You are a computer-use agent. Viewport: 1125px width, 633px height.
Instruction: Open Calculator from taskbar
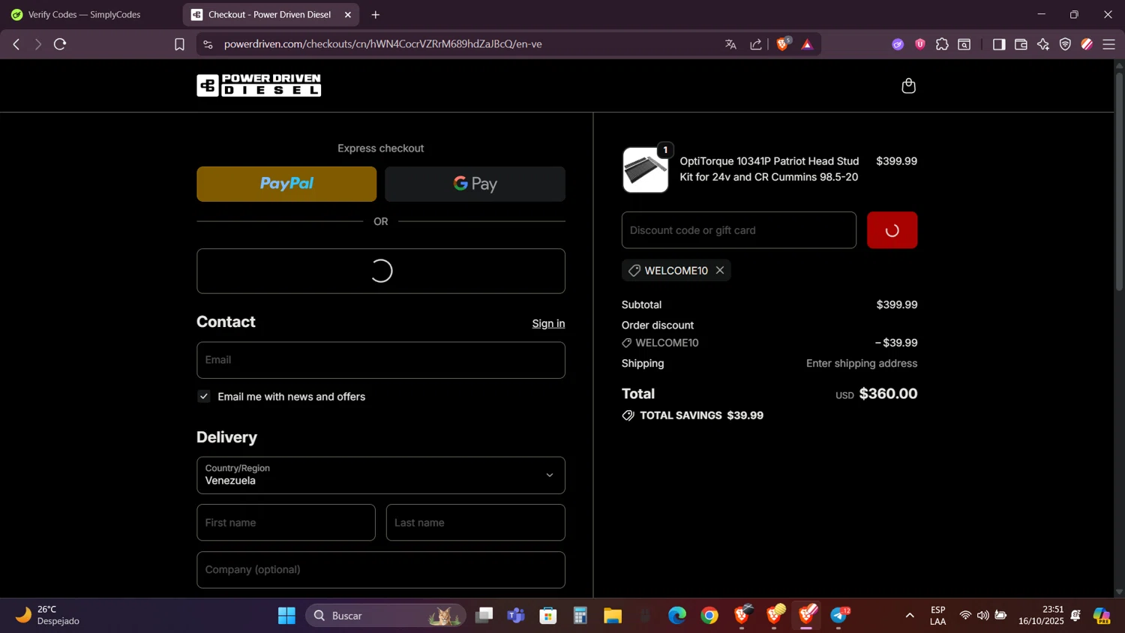click(580, 616)
